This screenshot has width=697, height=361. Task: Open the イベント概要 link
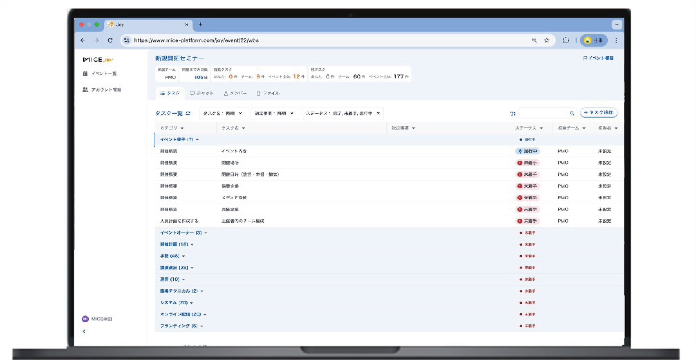pos(598,58)
